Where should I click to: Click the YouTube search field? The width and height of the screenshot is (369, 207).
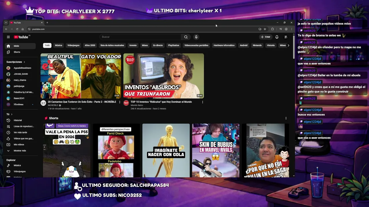click(x=140, y=37)
